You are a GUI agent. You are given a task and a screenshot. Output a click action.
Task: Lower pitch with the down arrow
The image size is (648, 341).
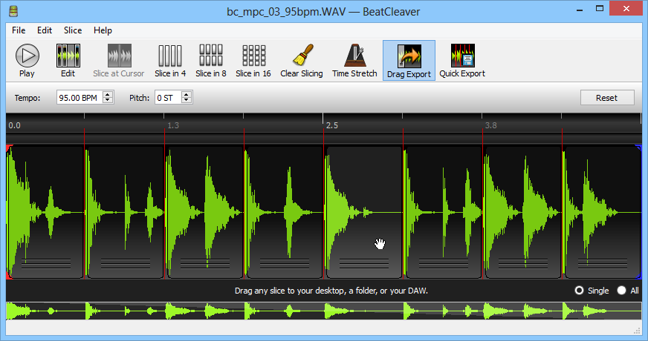click(187, 101)
